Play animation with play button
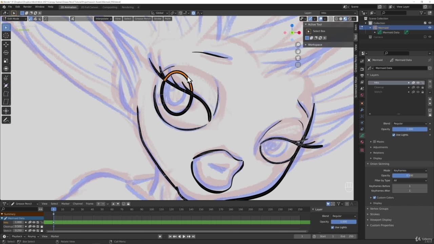 [x=184, y=237]
